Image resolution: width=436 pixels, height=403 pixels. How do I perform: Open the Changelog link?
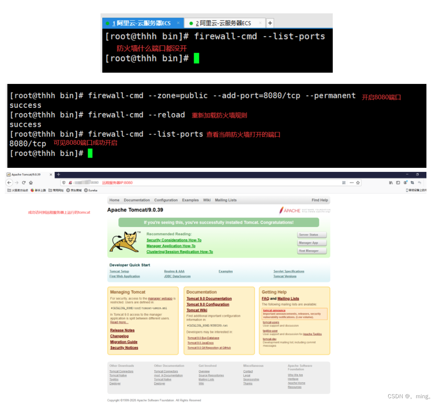pyautogui.click(x=119, y=336)
